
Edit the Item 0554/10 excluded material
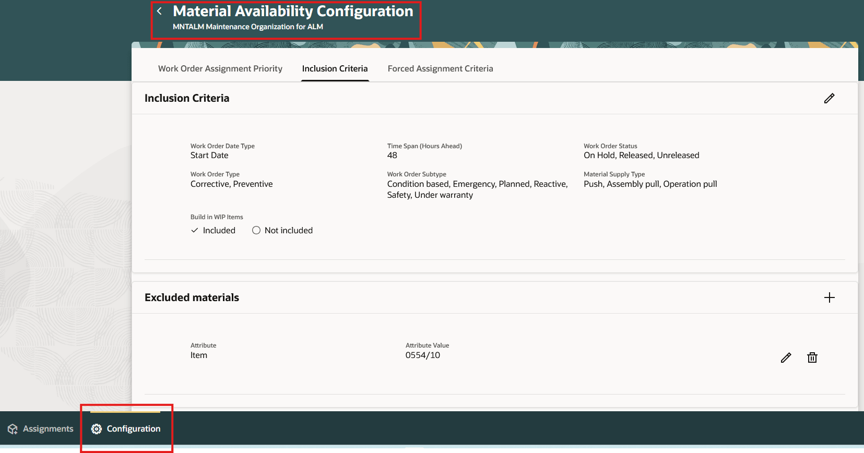tap(786, 357)
